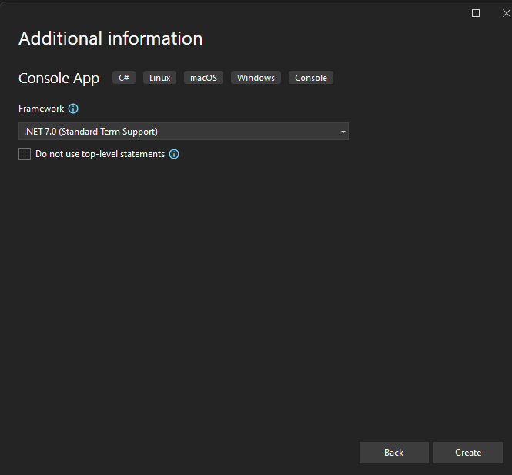Click info icon beside top-level statements
Screen dimensions: 512x475
pos(174,154)
